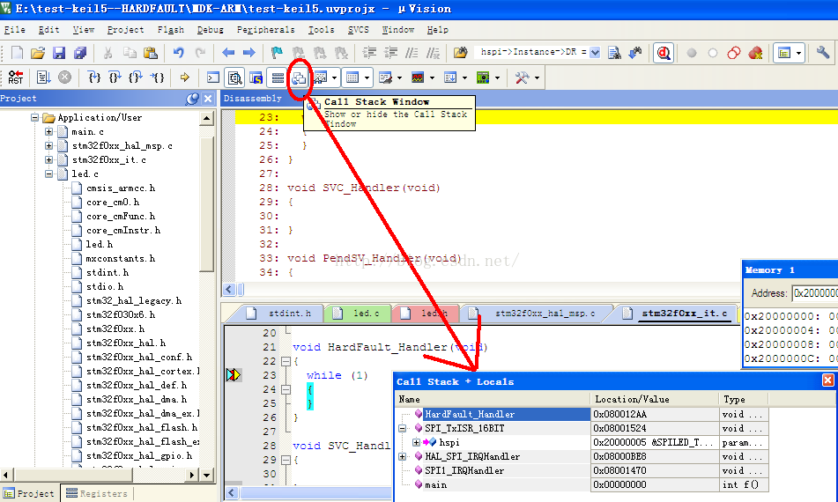Collapse the Application/User folder node
Image resolution: width=838 pixels, height=502 pixels.
[x=34, y=117]
